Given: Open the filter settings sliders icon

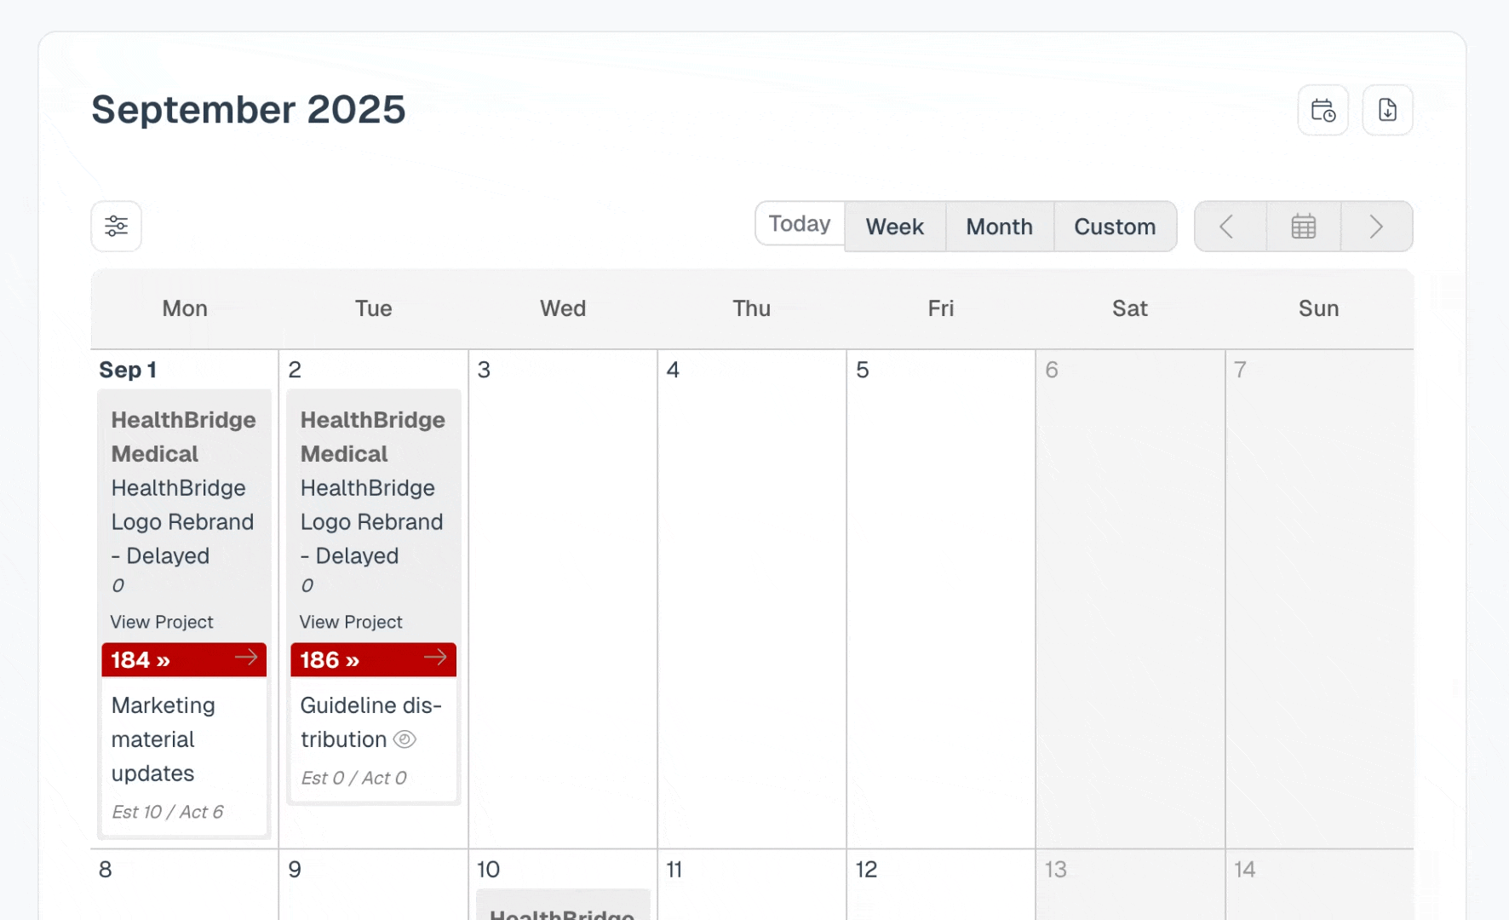Looking at the screenshot, I should pos(117,227).
